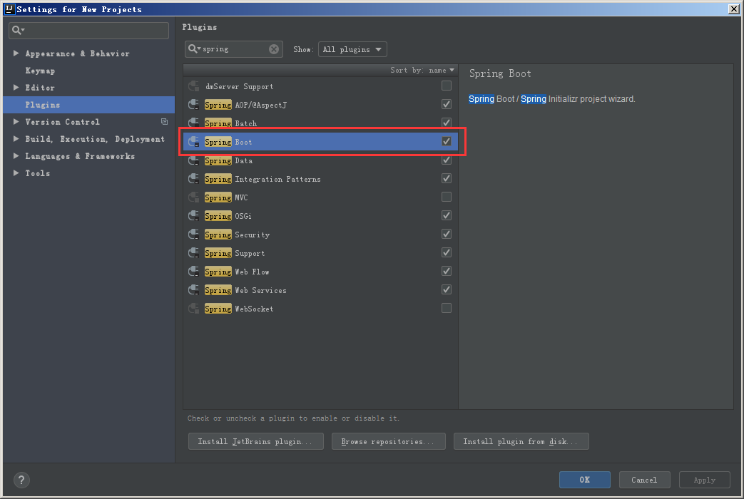Screen dimensions: 744x499
Task: Open the plugin search history magnifier
Action: coord(194,48)
